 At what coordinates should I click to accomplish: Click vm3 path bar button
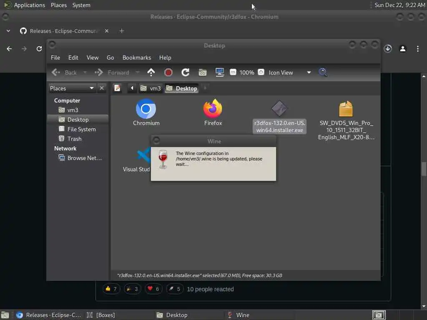[x=151, y=88]
